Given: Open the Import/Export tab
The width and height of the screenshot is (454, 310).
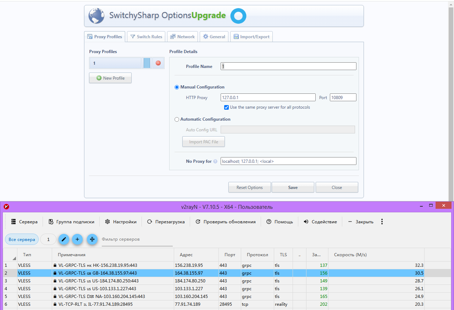Looking at the screenshot, I should [x=251, y=37].
